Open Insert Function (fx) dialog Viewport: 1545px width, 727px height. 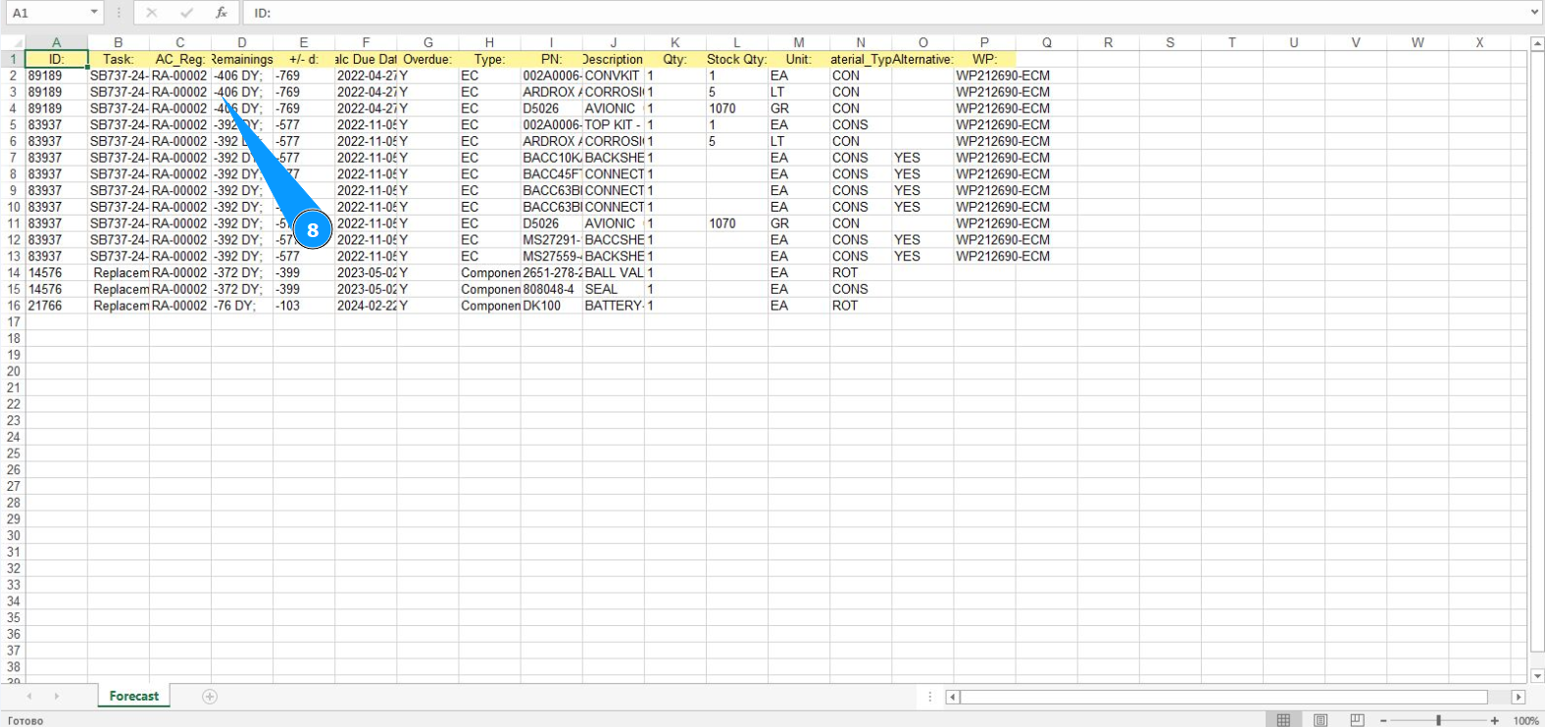pyautogui.click(x=222, y=13)
